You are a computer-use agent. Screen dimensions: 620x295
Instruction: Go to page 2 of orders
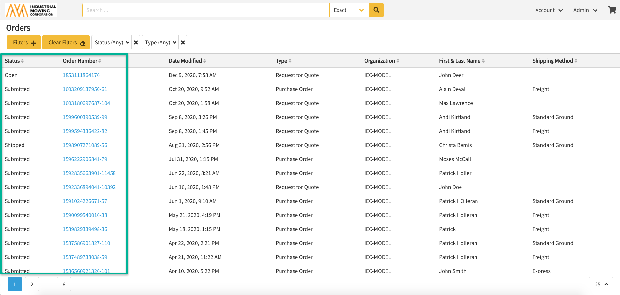click(x=32, y=284)
